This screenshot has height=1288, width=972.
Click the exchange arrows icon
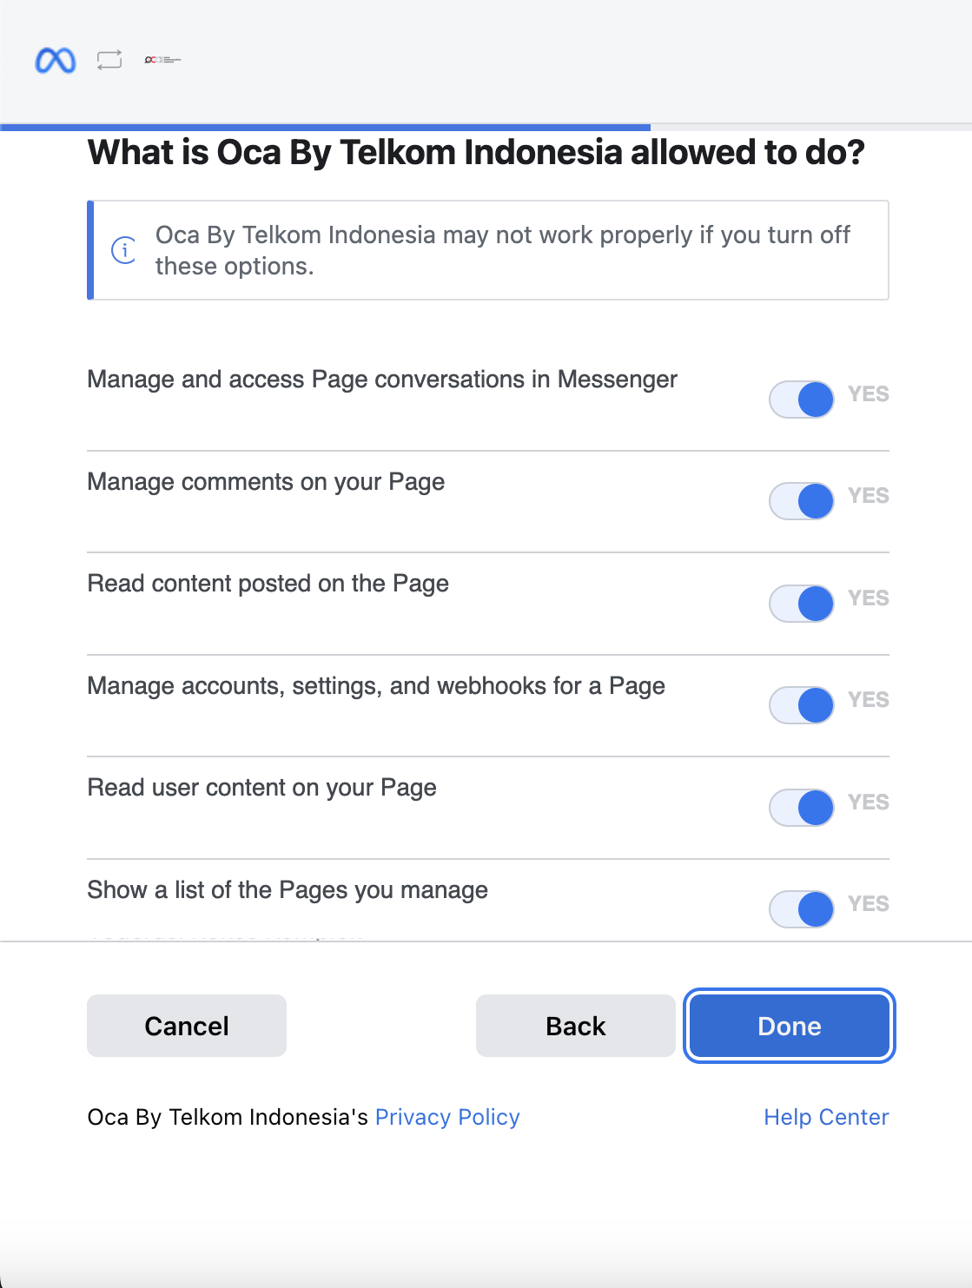pyautogui.click(x=109, y=60)
